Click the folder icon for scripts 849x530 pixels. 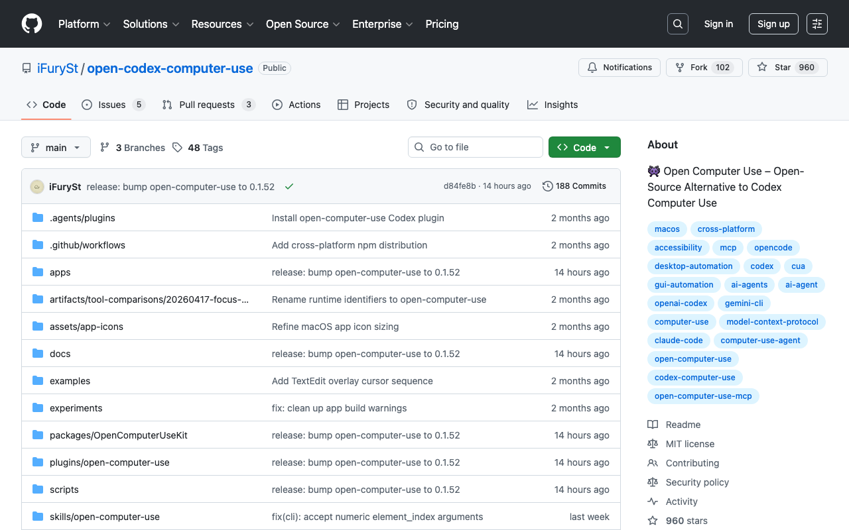[x=38, y=490]
